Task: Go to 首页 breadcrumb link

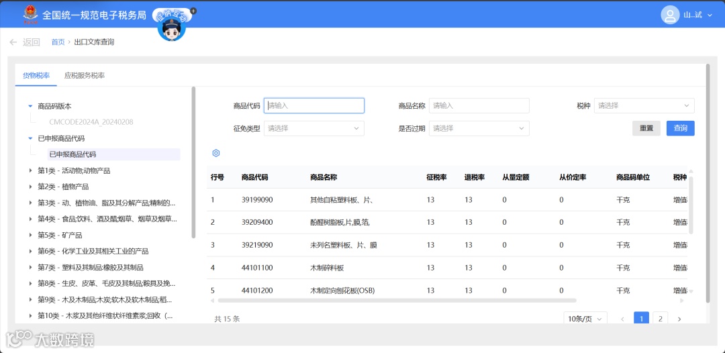Action: click(58, 42)
